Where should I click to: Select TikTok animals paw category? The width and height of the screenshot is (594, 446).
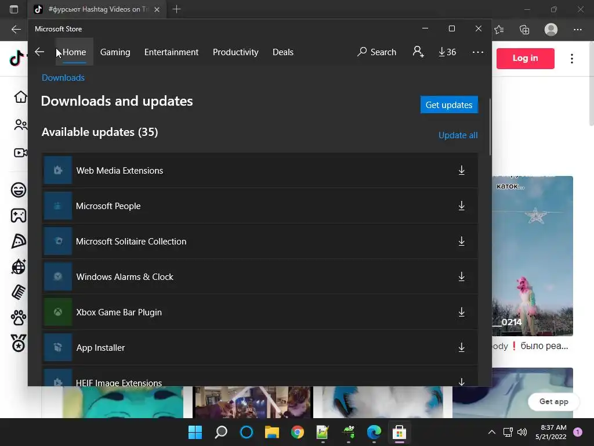[19, 318]
